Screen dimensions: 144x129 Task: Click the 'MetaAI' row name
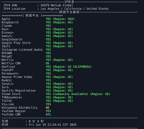(x=7, y=57)
